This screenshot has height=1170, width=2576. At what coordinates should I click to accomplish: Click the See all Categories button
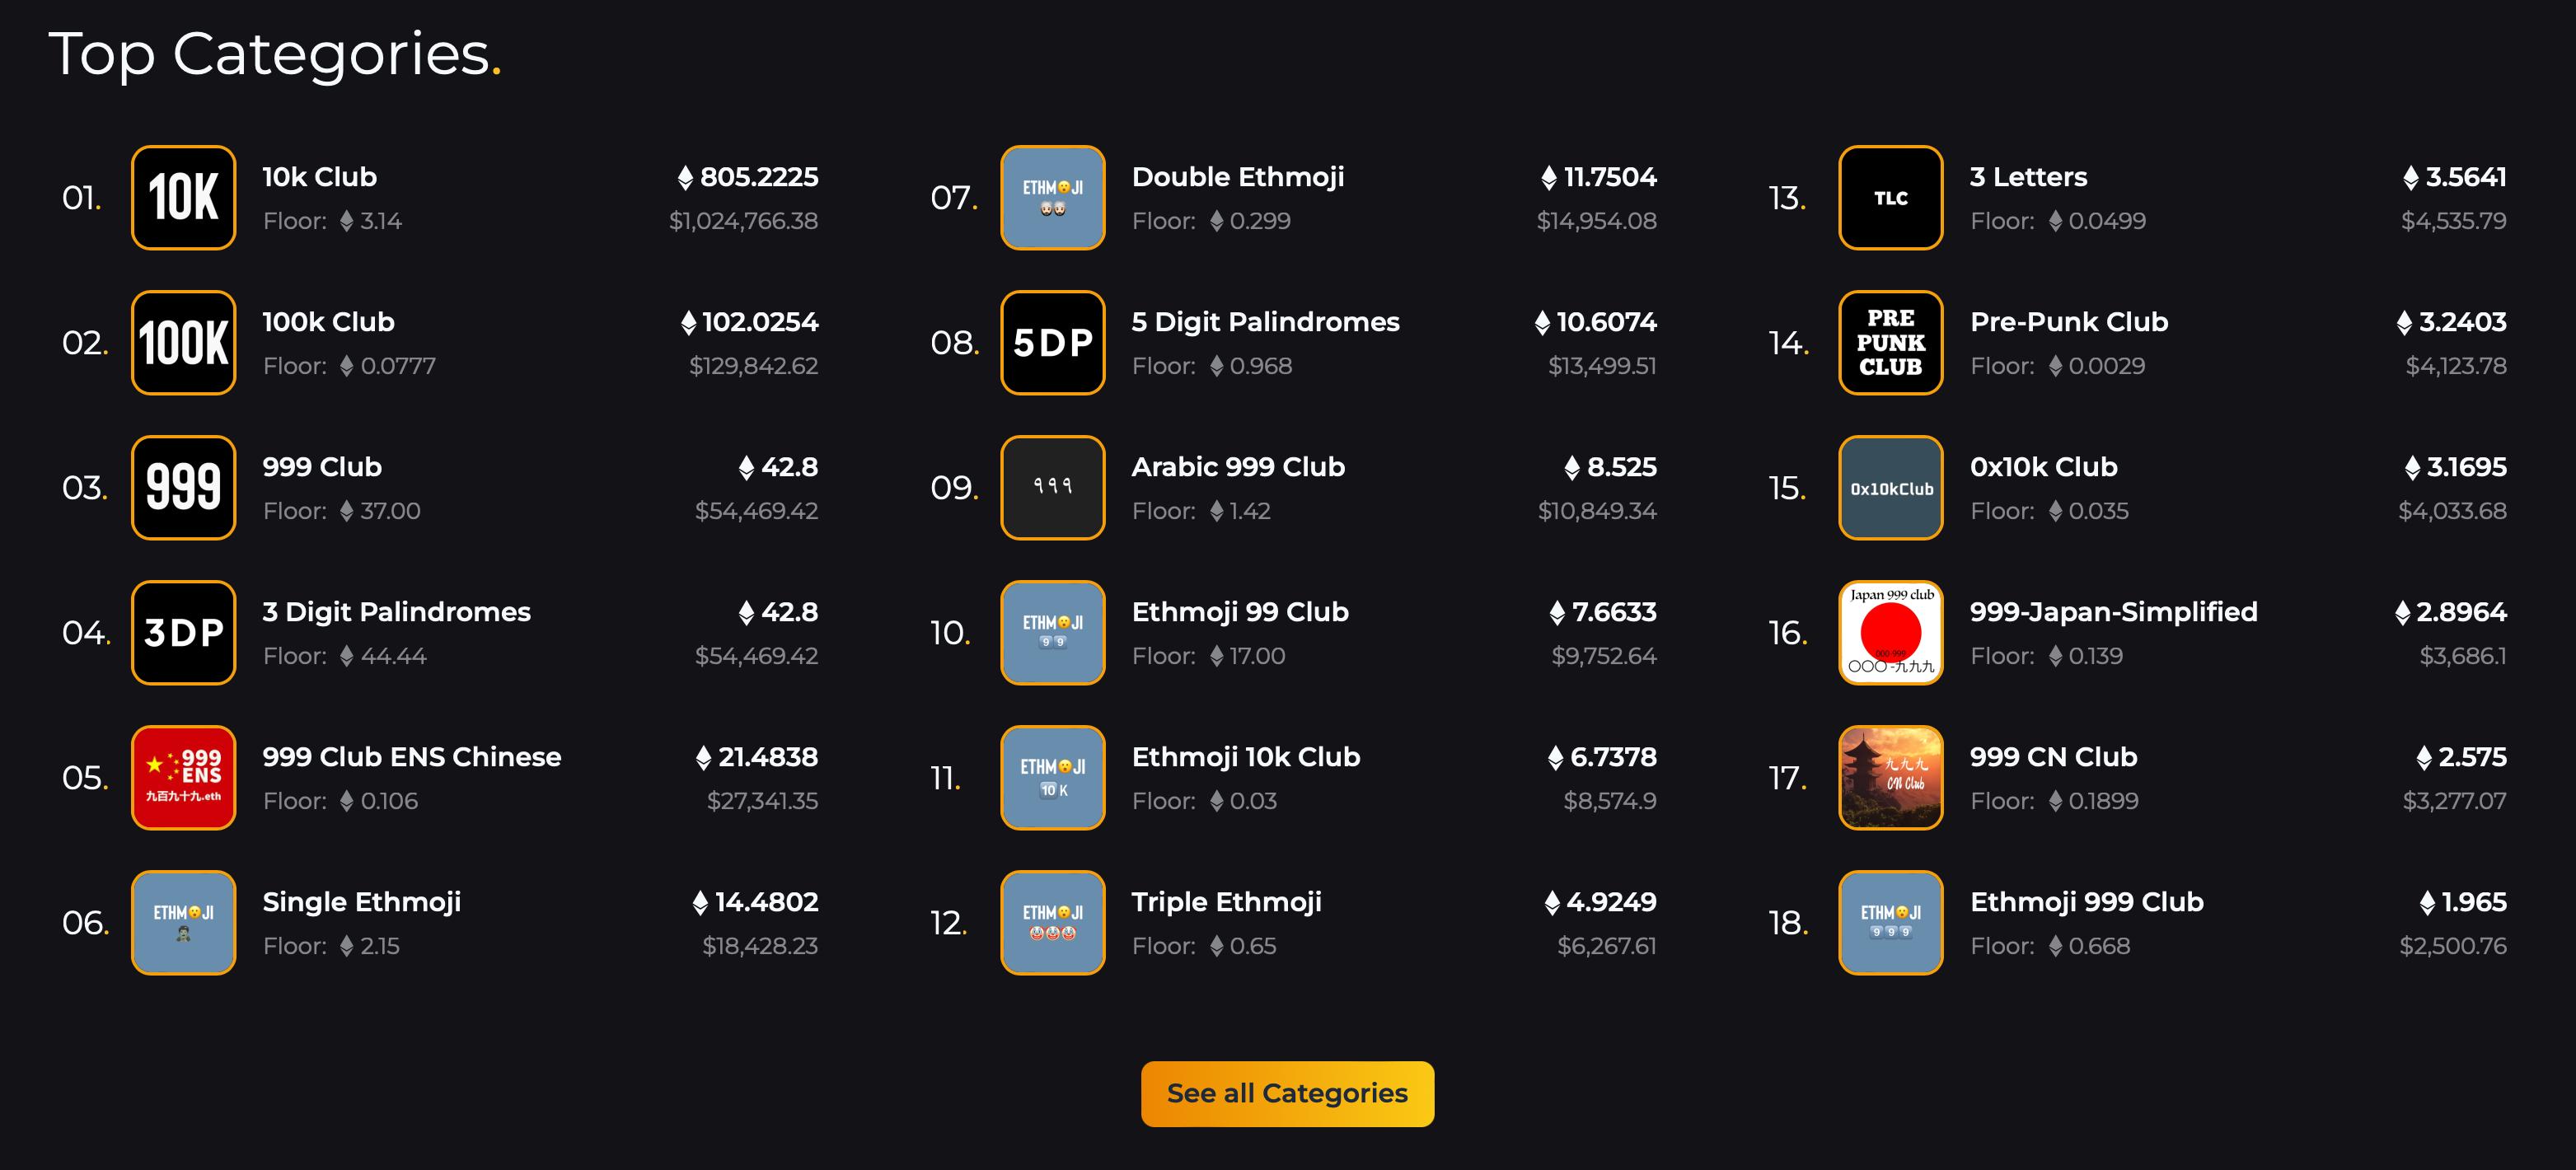(x=1288, y=1094)
